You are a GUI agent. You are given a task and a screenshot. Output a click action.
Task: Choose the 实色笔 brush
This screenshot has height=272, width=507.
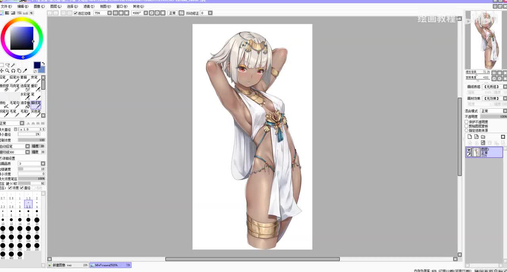(36, 113)
